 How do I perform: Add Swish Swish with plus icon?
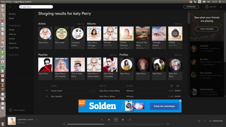[47, 91]
